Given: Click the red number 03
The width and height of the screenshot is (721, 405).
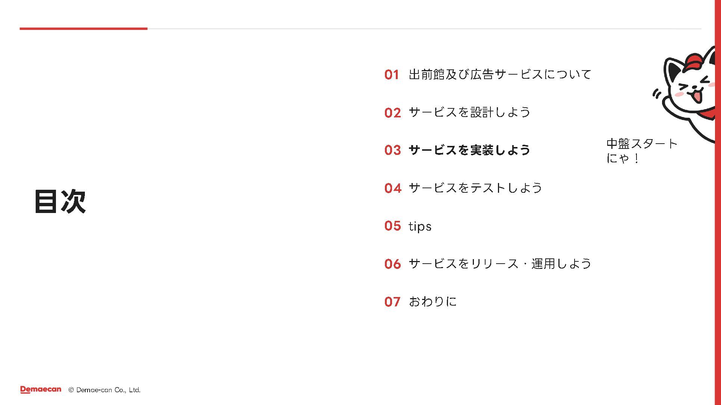Looking at the screenshot, I should pos(393,150).
